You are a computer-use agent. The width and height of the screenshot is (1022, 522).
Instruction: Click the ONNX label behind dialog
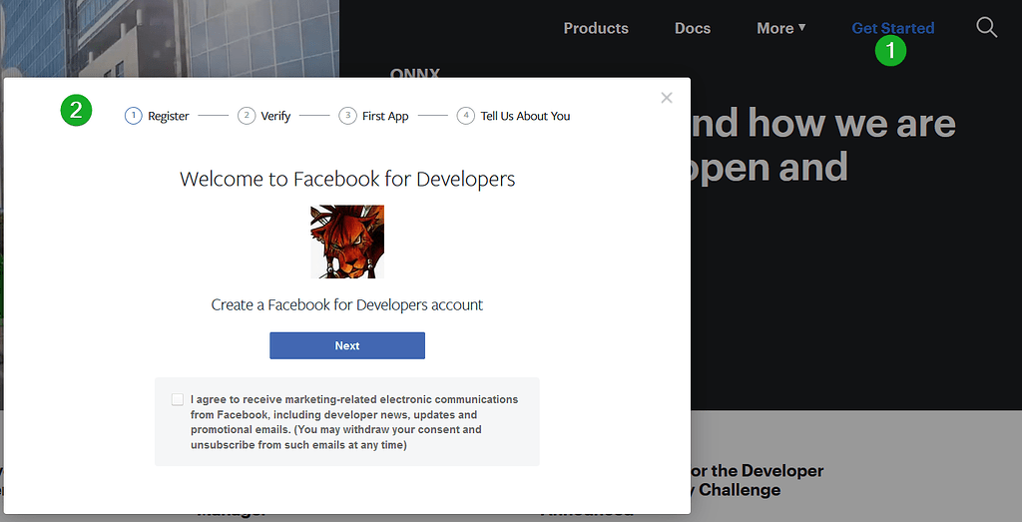[x=414, y=73]
